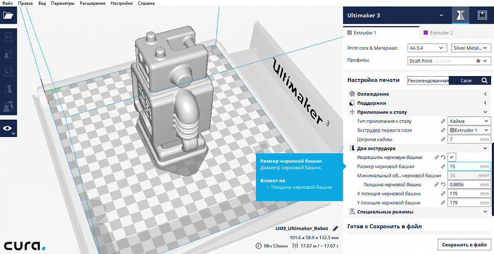Click link icon for Ширина каймы
The width and height of the screenshot is (494, 254).
pos(443,140)
